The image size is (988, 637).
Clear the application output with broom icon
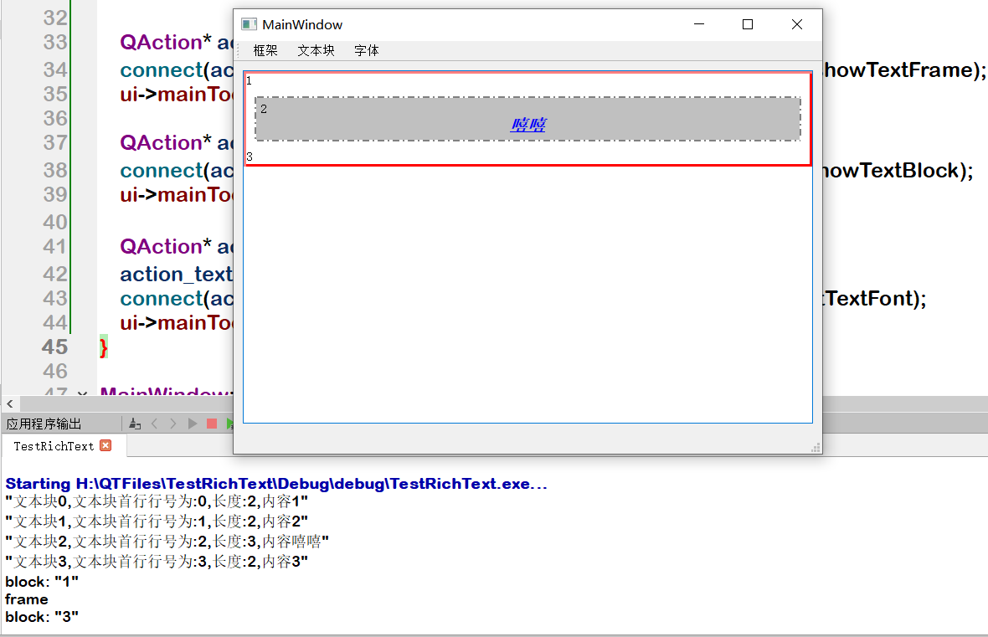(x=135, y=424)
